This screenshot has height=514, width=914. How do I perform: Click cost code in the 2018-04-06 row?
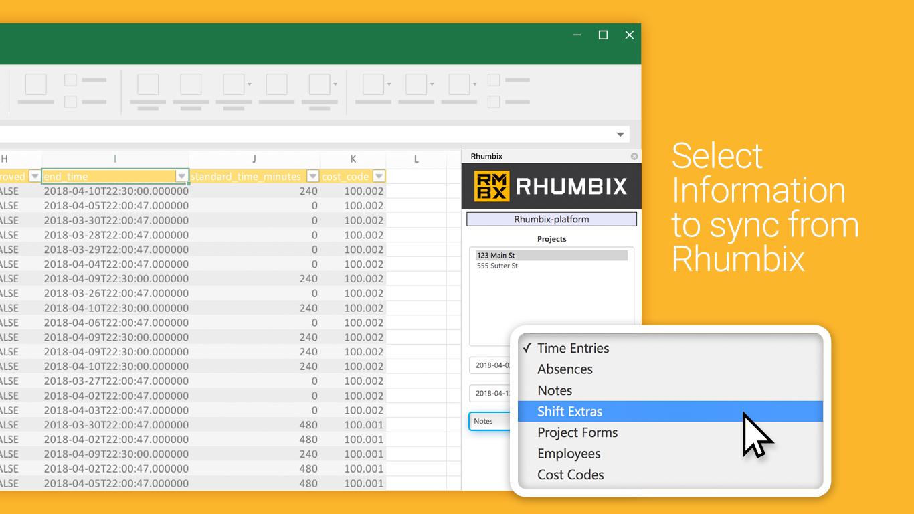(x=353, y=323)
